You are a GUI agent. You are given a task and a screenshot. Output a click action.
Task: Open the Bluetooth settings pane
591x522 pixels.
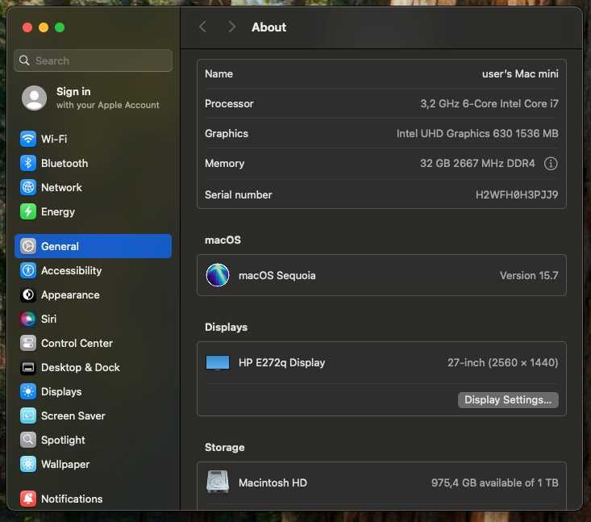[94, 163]
